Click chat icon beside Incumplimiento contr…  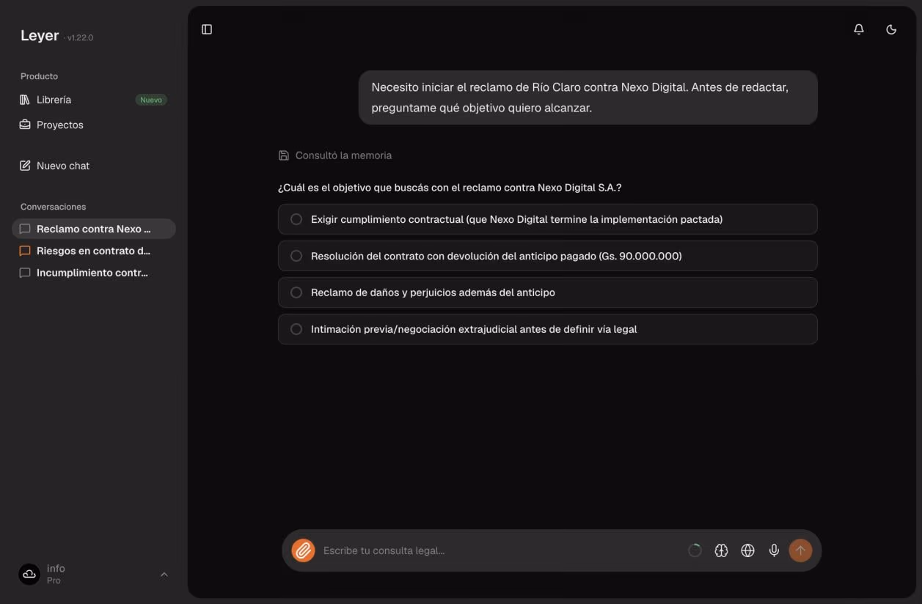pyautogui.click(x=25, y=273)
